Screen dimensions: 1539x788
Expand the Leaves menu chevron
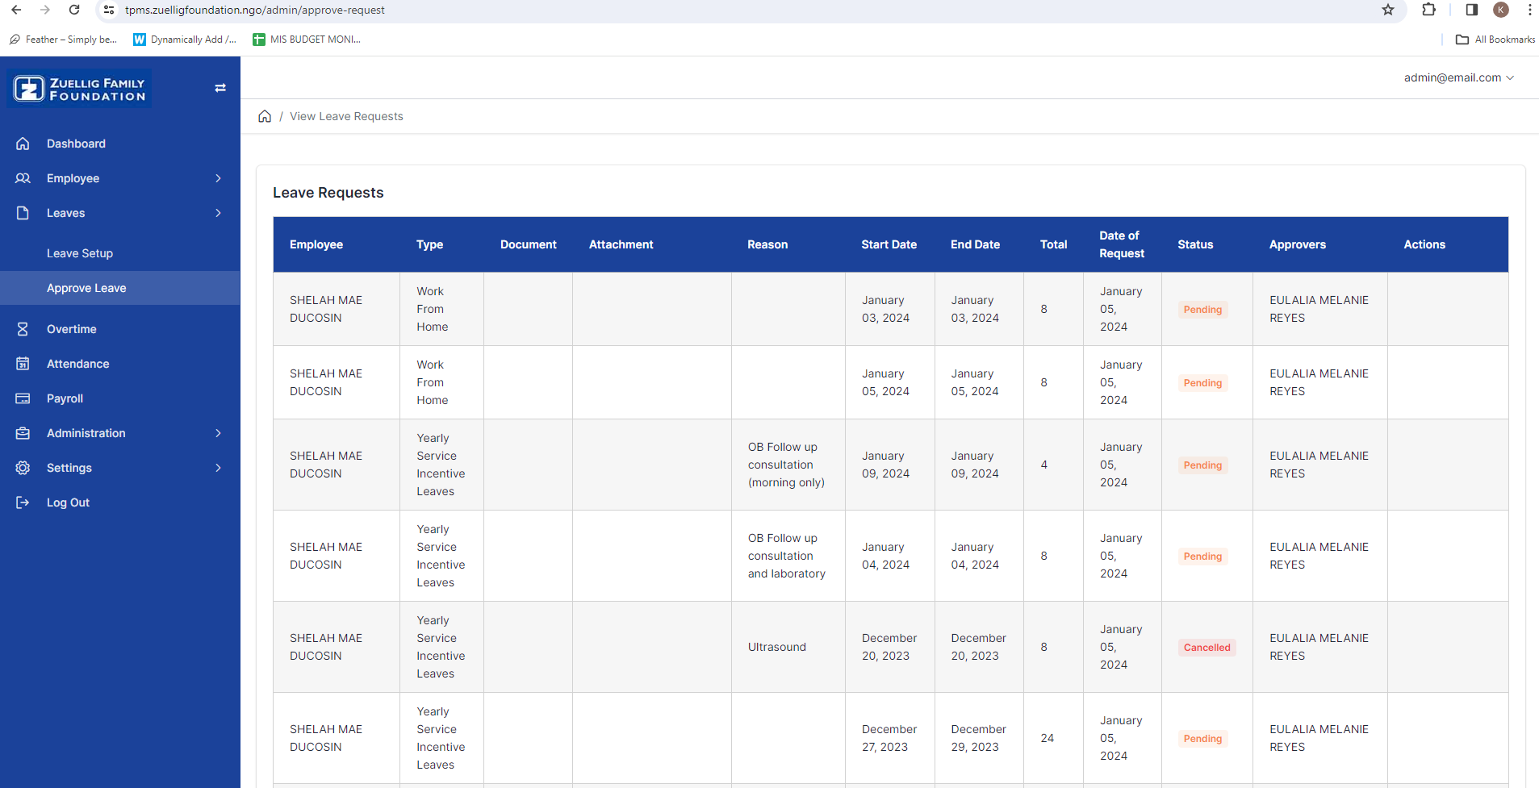coord(219,213)
